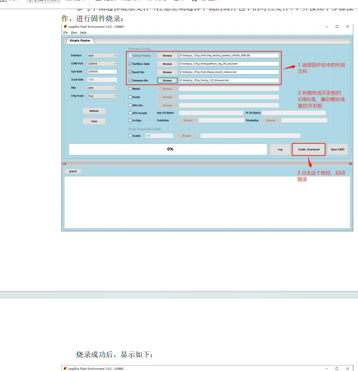This screenshot has height=371, width=358.
Task: Expand the Chip Erase dropdown
Action: click(102, 96)
